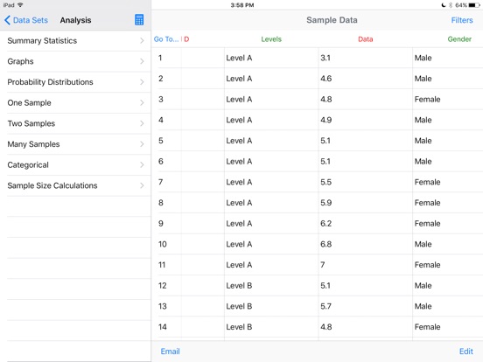Tap the back chevron beside Data Sets

7,20
